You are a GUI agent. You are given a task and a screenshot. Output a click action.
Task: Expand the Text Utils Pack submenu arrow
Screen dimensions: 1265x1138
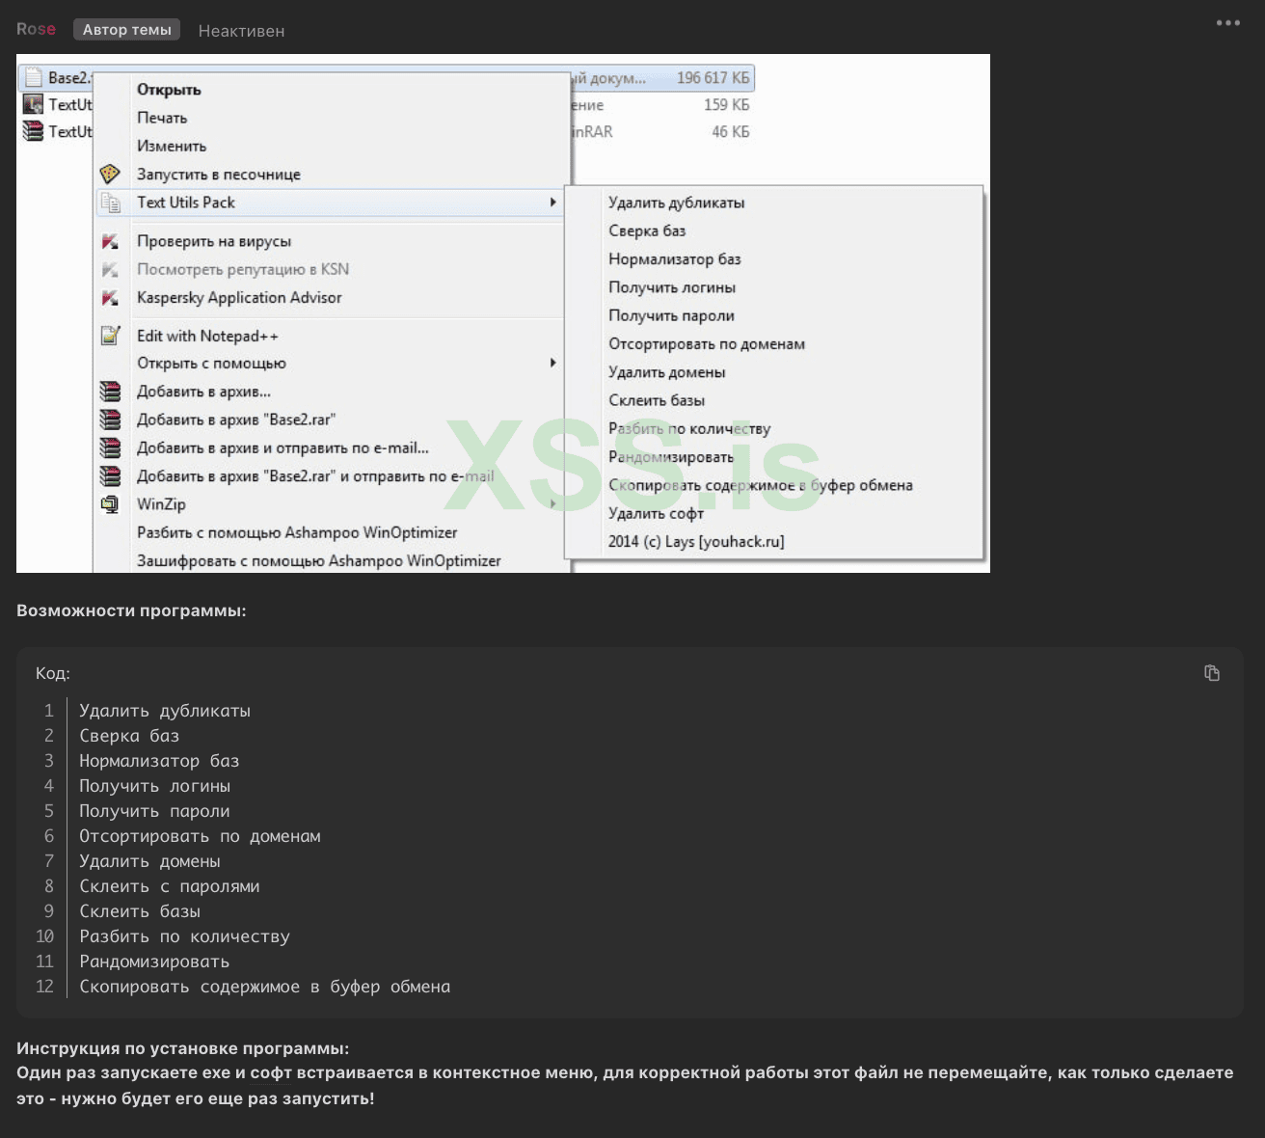point(553,203)
